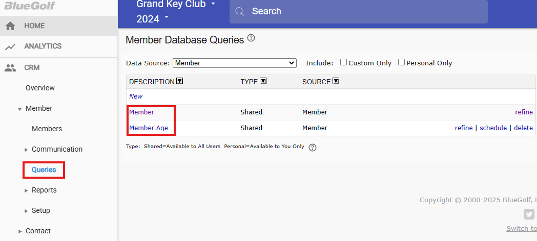Enable the Custom Only checkbox
Viewport: 537px width, 241px height.
click(343, 62)
